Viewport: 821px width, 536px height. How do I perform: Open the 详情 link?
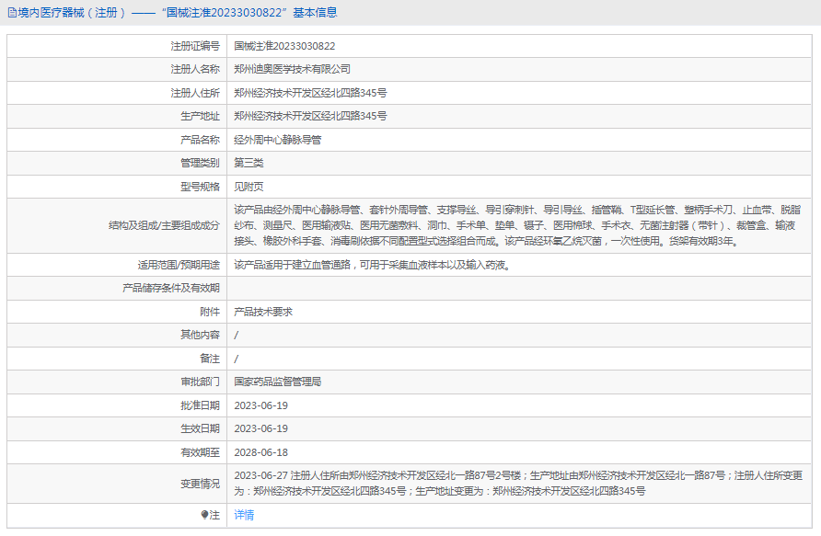244,515
